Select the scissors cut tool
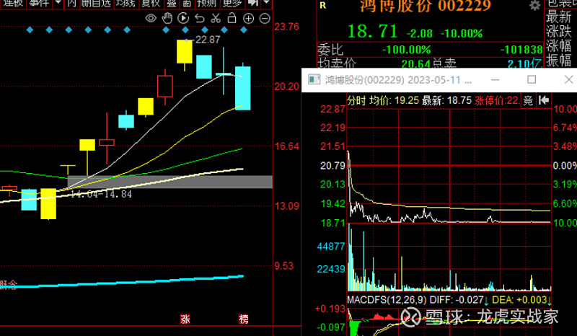The image size is (577, 336). click(216, 17)
